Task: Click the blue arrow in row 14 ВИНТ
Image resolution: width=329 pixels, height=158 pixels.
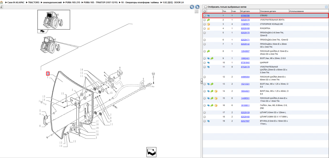Action: 208,91
